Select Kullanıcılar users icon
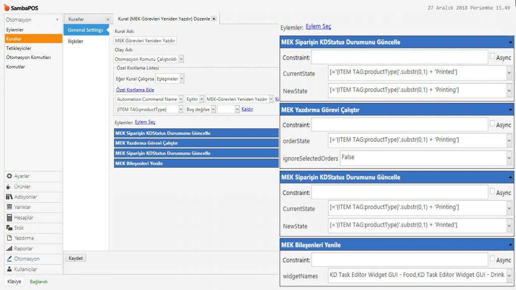Viewport: 516px width, 290px height. 9,269
